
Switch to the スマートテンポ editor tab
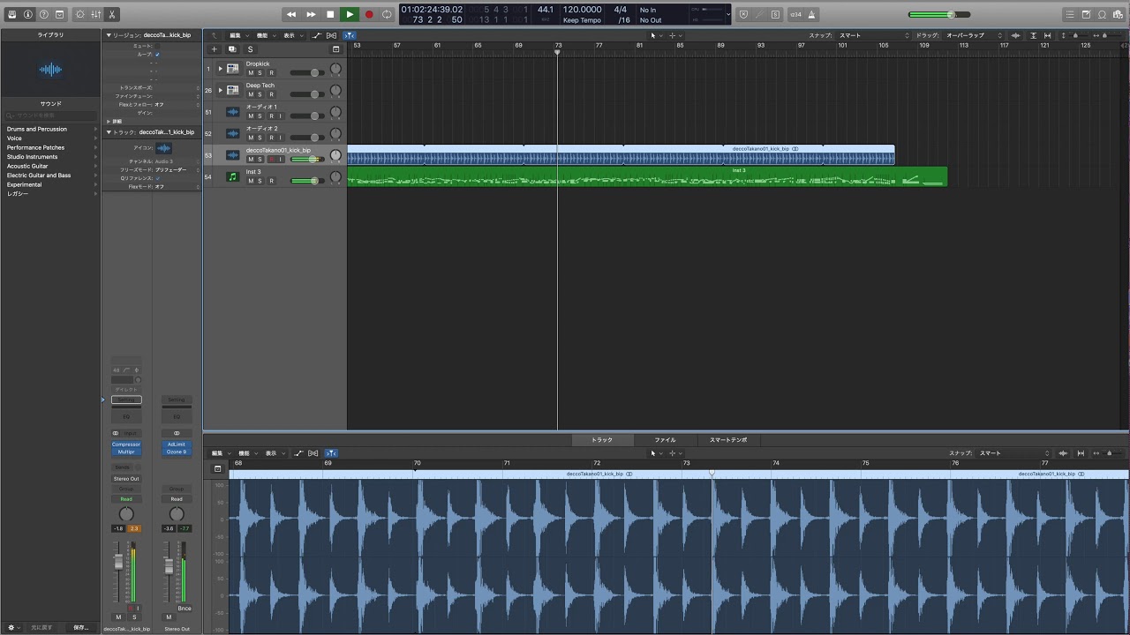[728, 440]
